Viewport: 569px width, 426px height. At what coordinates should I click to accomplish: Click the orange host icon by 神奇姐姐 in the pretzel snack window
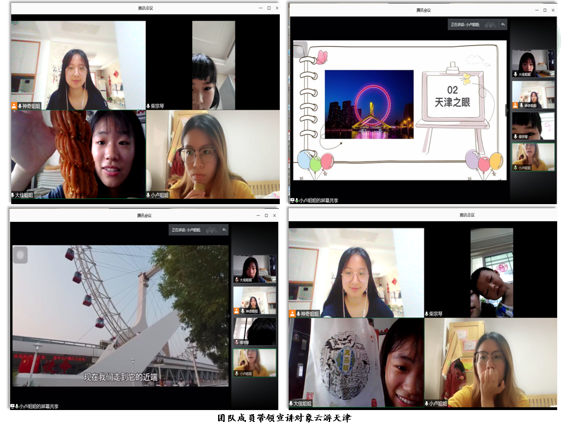click(14, 106)
